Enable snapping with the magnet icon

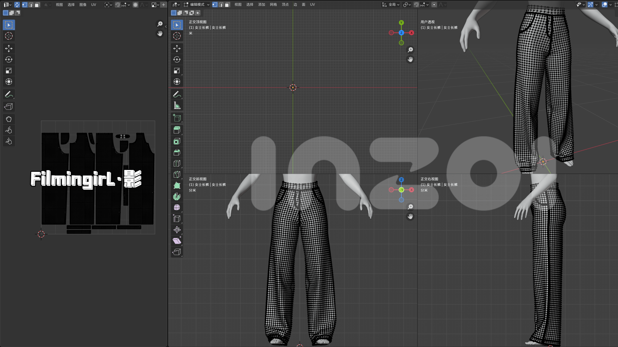click(416, 4)
